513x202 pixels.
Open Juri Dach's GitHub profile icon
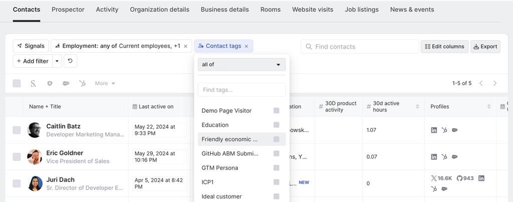point(460,178)
